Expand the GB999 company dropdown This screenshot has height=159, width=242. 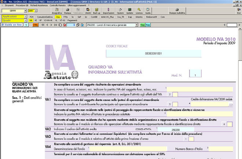pyautogui.click(x=25, y=11)
